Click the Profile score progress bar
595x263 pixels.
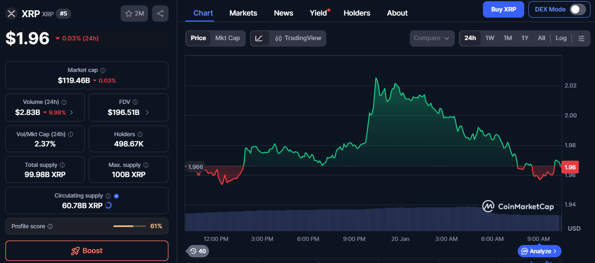(x=129, y=226)
